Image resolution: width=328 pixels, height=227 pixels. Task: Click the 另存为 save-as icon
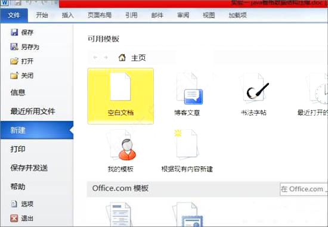14,47
